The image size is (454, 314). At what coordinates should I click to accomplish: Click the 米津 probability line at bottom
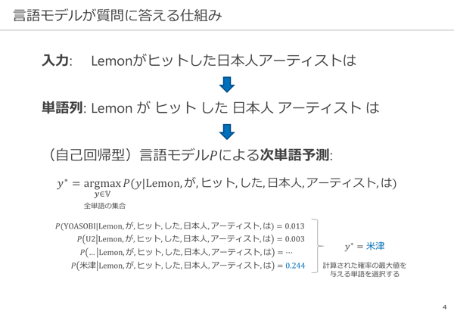tap(188, 266)
